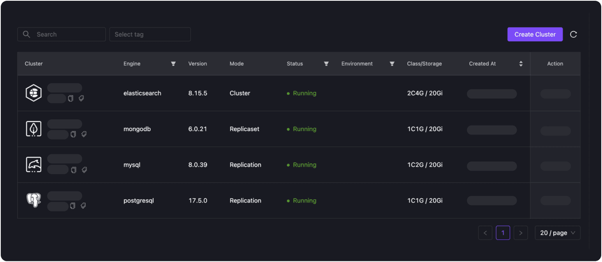Go to the previous page arrow

(485, 233)
